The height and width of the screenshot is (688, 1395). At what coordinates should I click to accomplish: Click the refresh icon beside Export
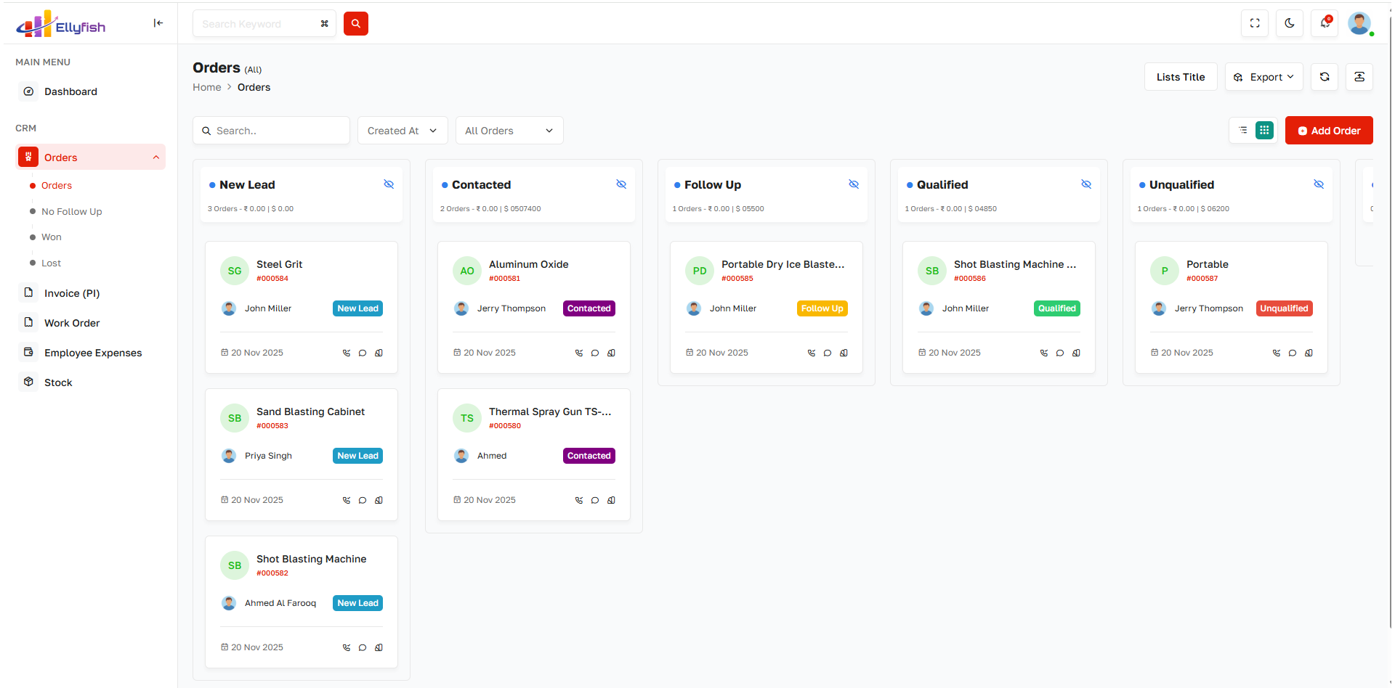1324,77
